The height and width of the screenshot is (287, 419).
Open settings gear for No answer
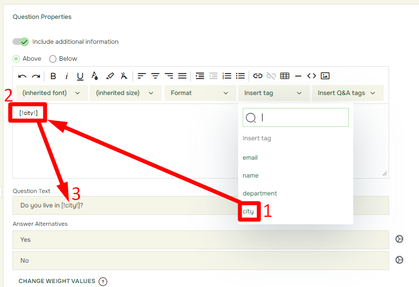pos(399,260)
